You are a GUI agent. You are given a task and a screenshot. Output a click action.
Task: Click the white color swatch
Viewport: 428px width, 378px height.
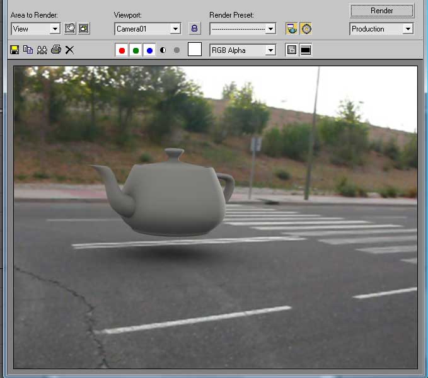tap(195, 49)
